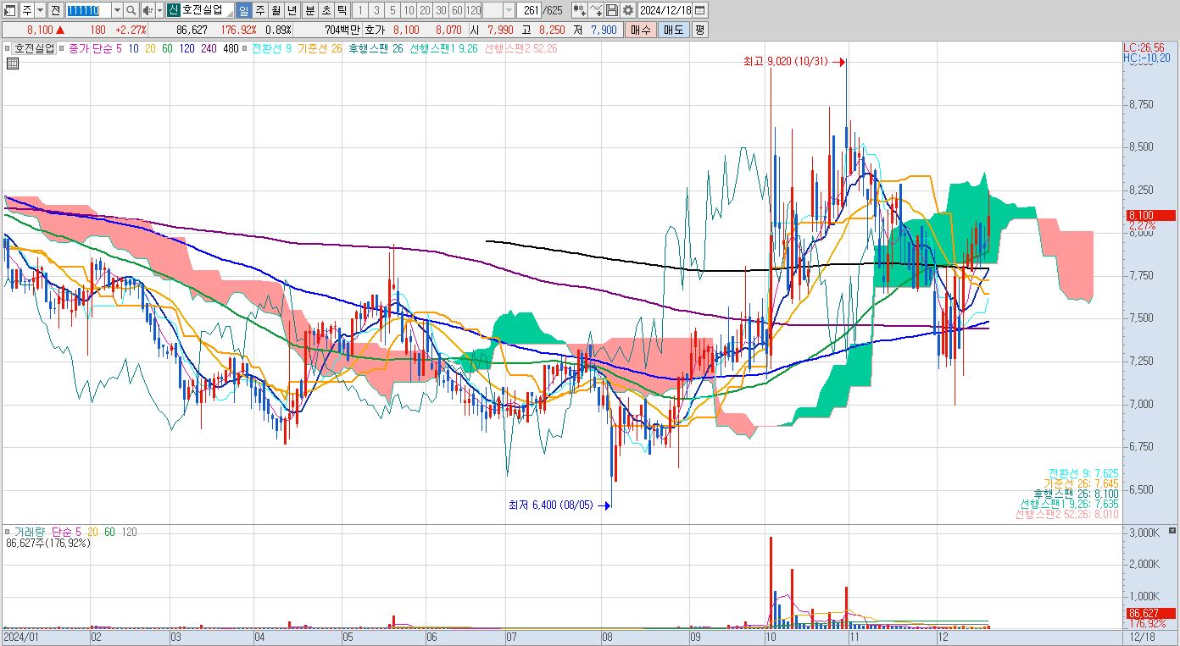Select the 월 (monthly) period tab

276,10
